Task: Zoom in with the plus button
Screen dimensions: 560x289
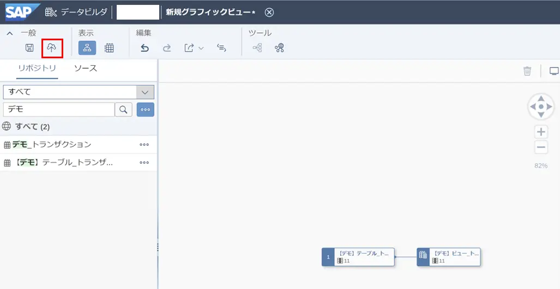Action: click(x=541, y=132)
